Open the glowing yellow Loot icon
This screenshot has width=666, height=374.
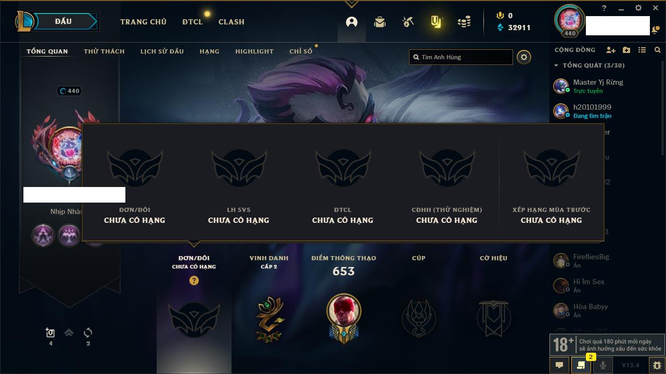pos(436,22)
